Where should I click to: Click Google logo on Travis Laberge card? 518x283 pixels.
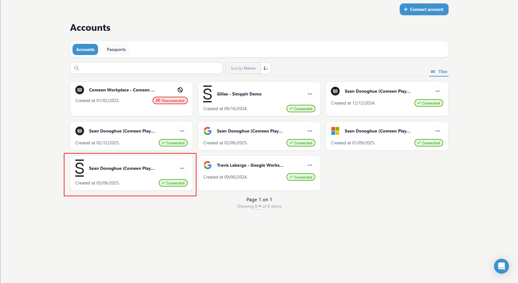tap(207, 165)
